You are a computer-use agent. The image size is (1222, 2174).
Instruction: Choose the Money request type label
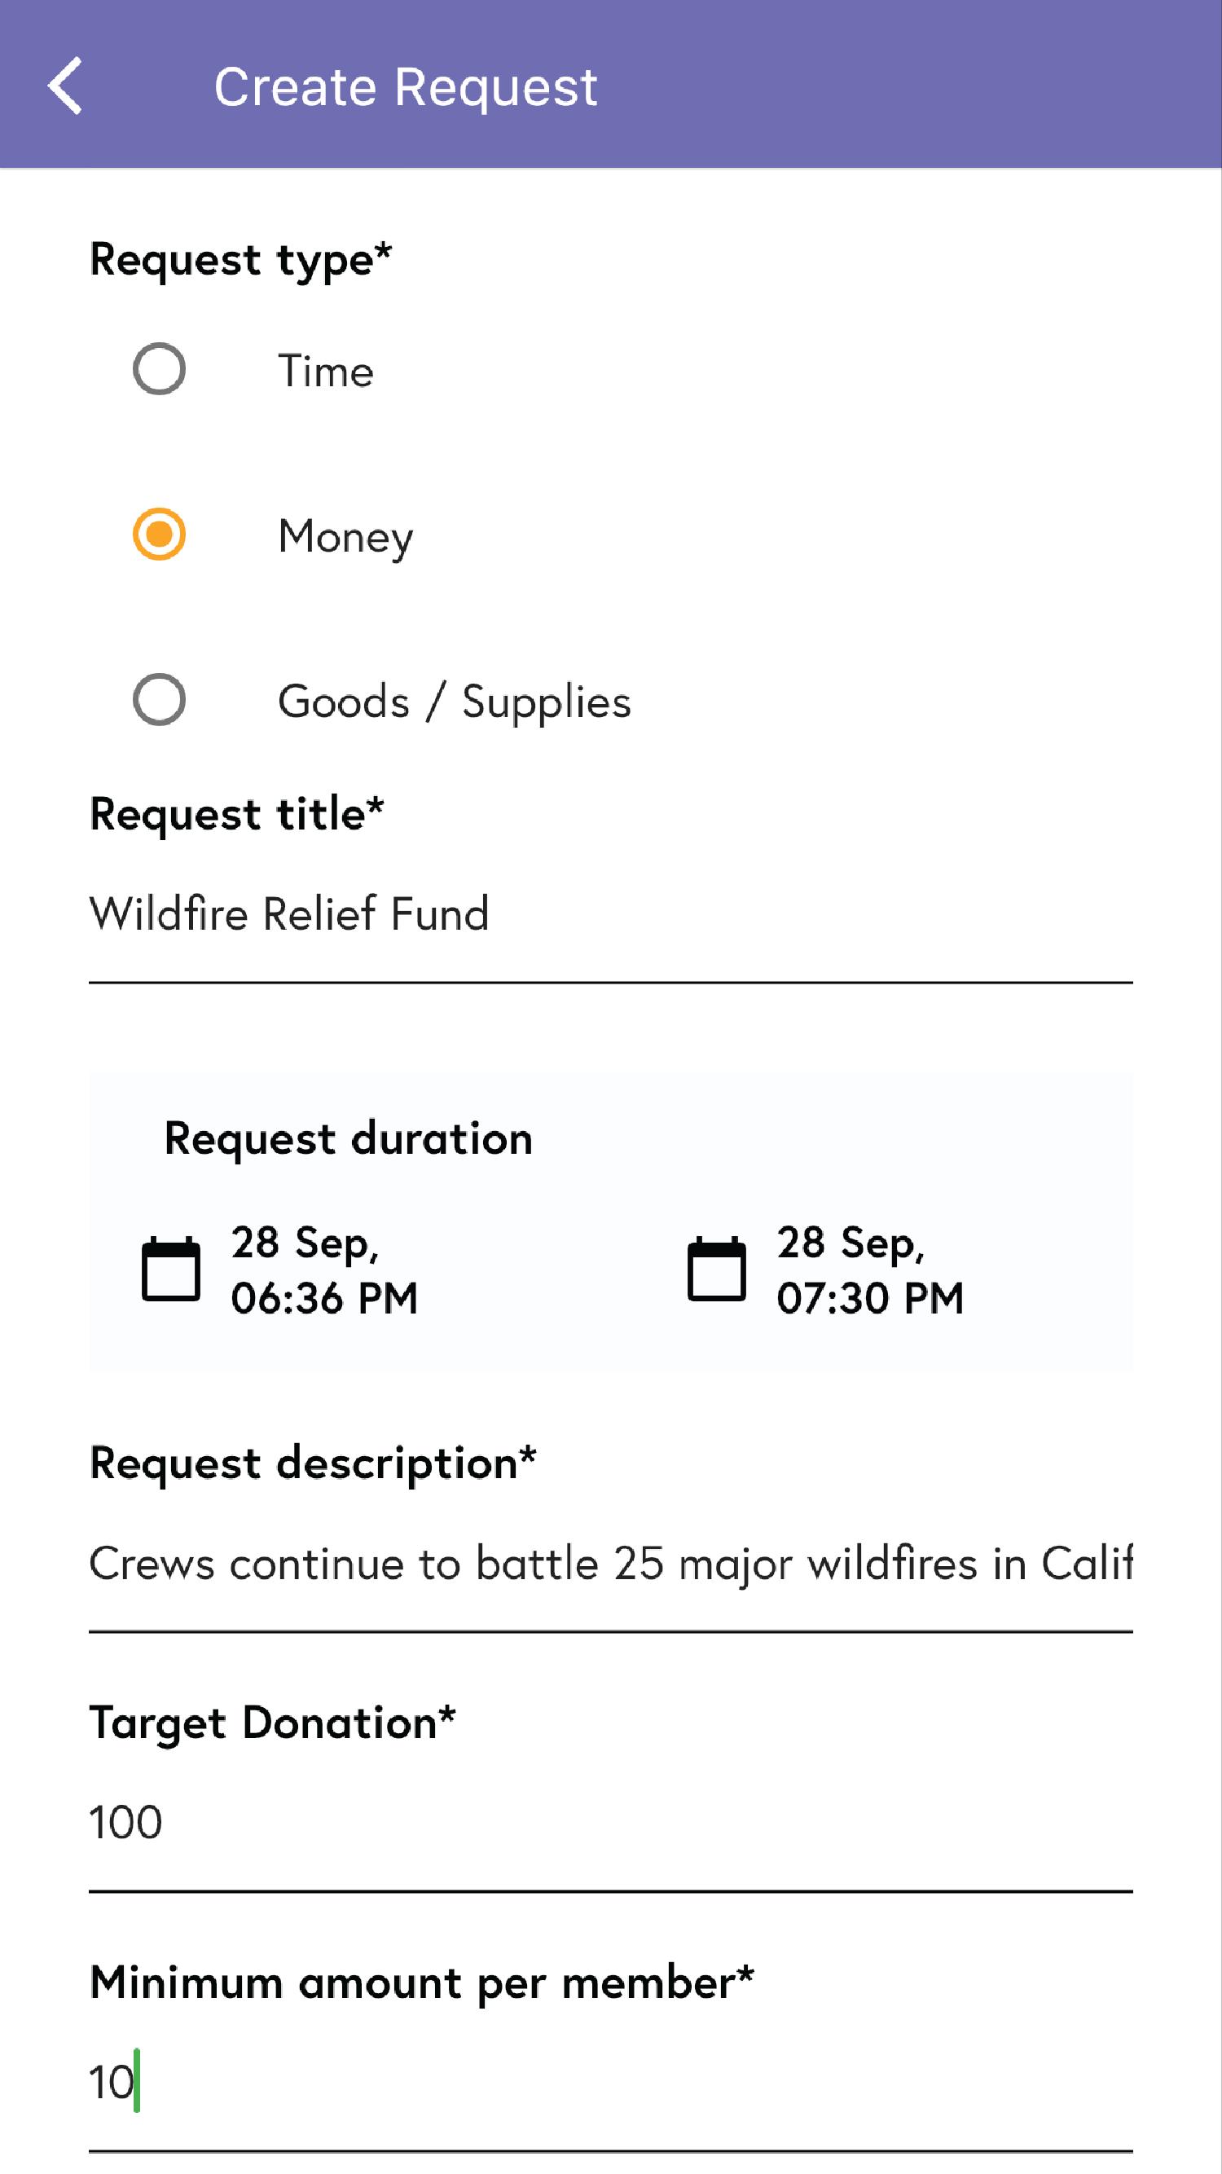[346, 538]
